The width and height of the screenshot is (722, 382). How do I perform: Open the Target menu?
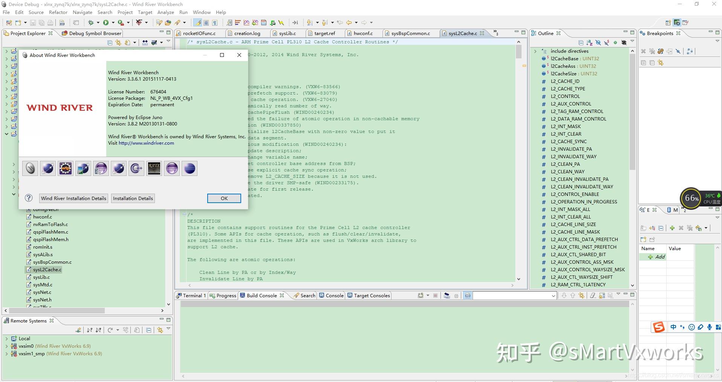click(145, 12)
